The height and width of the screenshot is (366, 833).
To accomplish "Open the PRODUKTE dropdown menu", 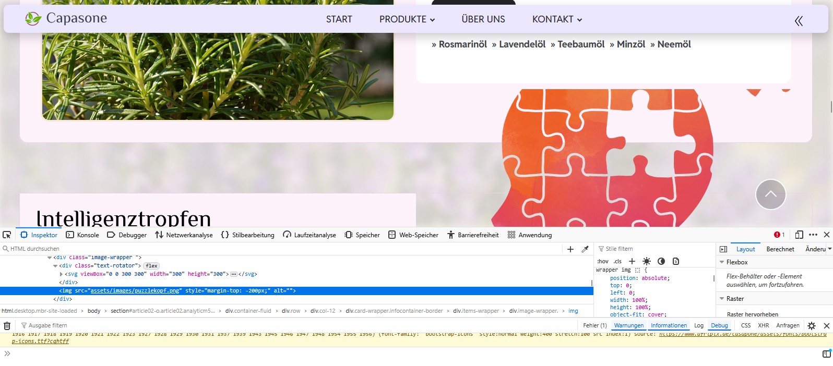I will 407,19.
